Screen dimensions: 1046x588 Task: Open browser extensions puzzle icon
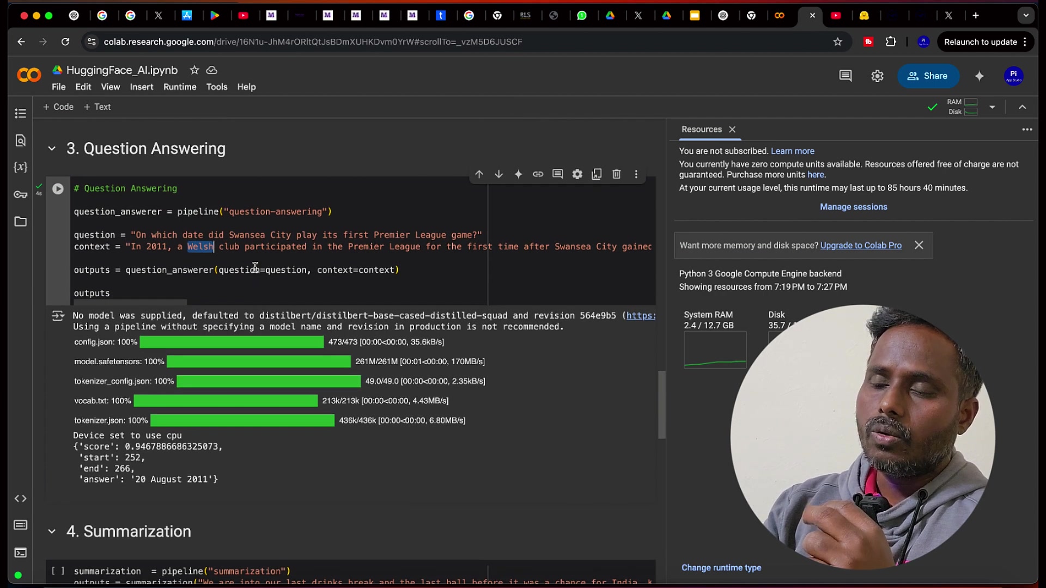coord(891,42)
